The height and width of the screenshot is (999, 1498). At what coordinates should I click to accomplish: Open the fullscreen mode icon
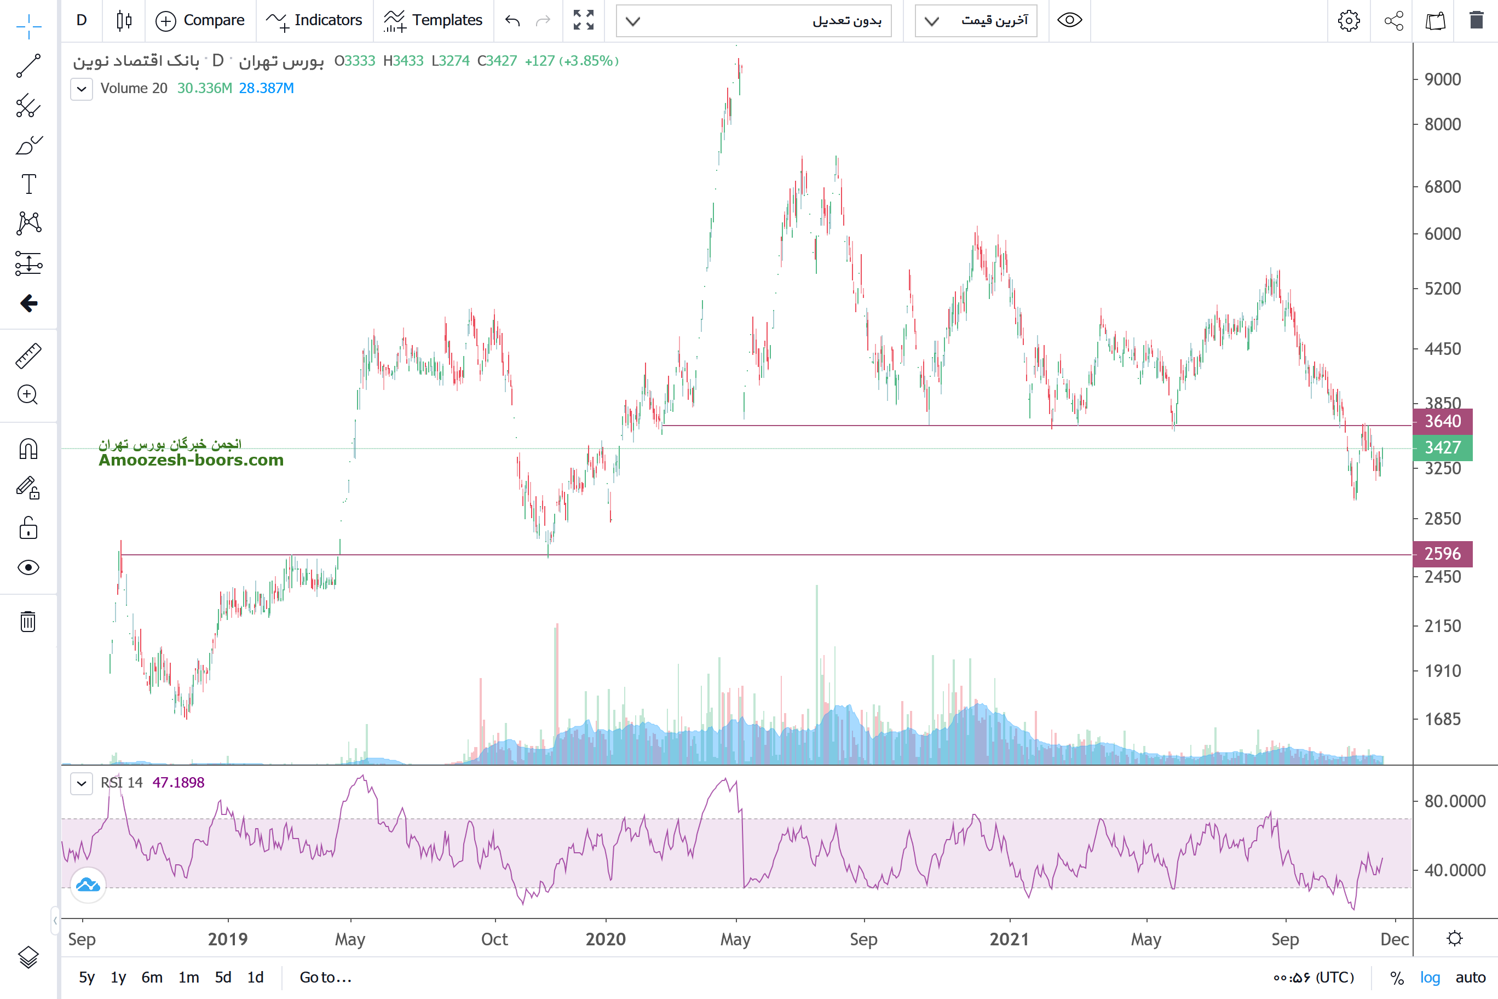pos(583,20)
